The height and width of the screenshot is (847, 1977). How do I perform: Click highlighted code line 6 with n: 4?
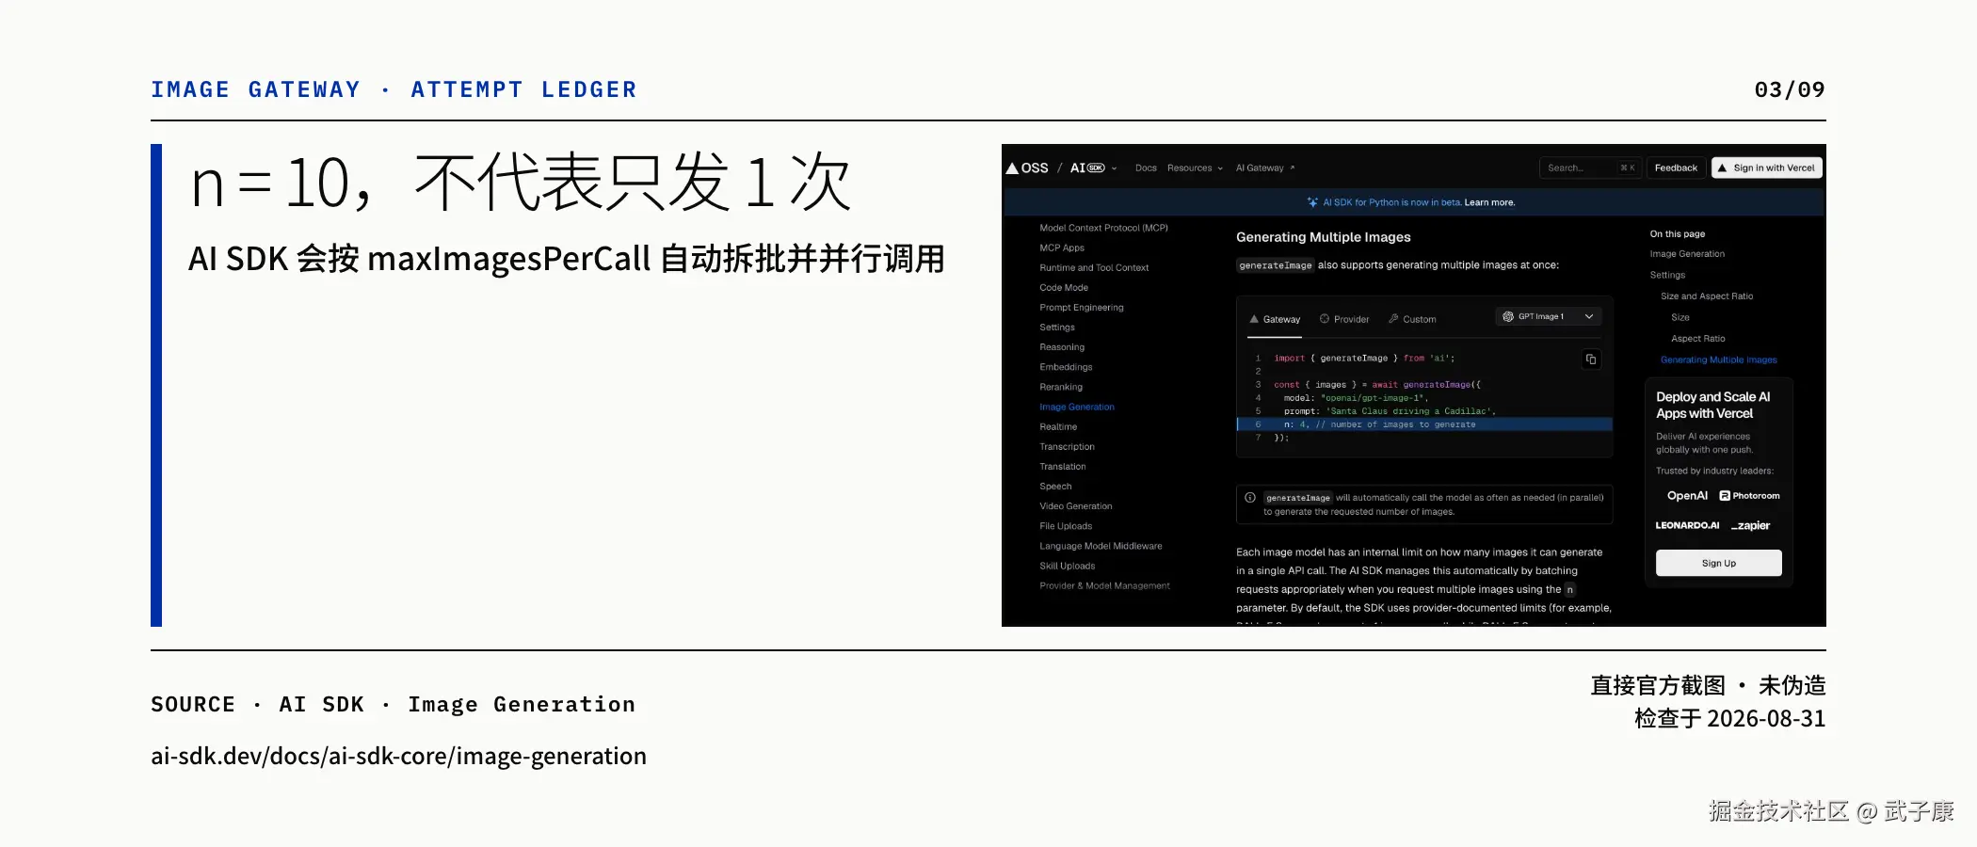click(x=1424, y=424)
